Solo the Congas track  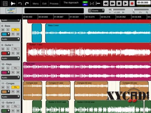pos(8,87)
